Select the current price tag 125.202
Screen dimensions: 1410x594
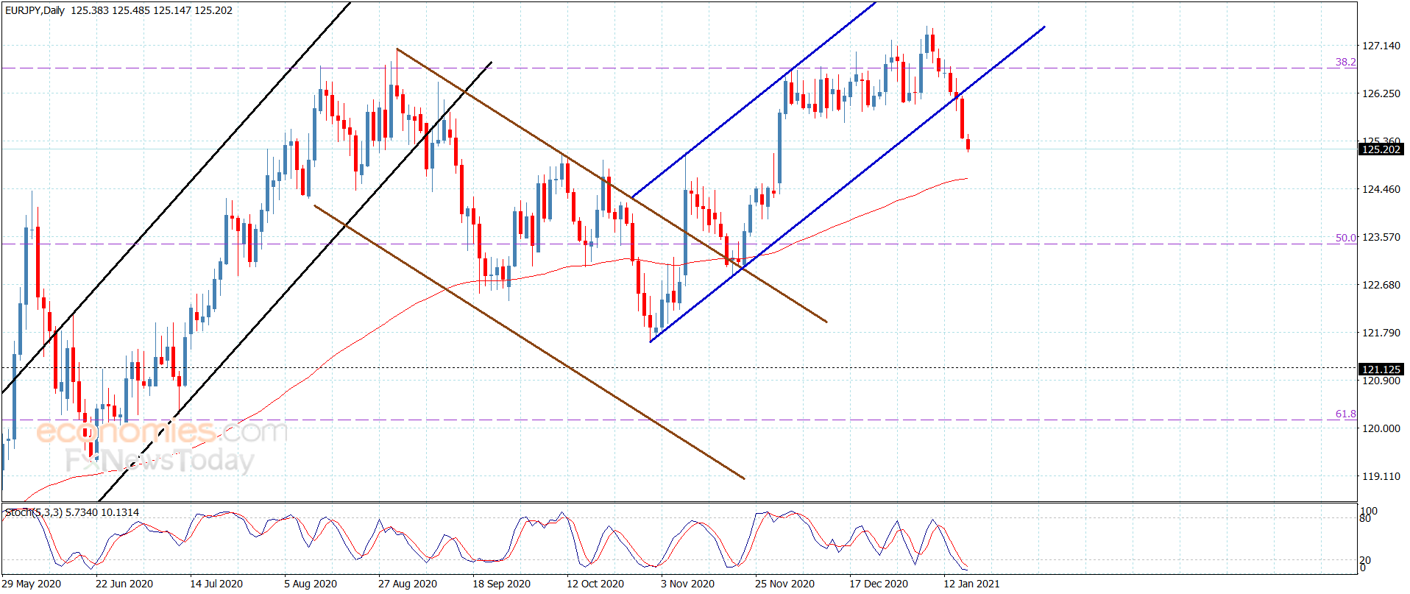pos(1381,149)
